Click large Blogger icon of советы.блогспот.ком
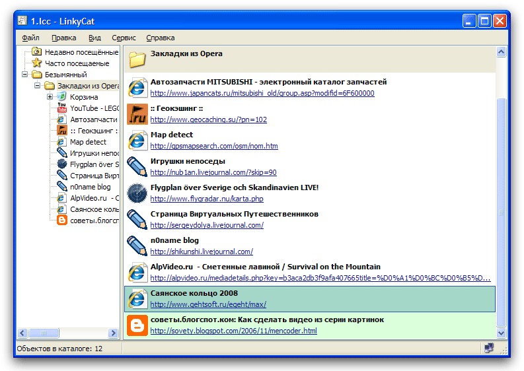 [137, 325]
